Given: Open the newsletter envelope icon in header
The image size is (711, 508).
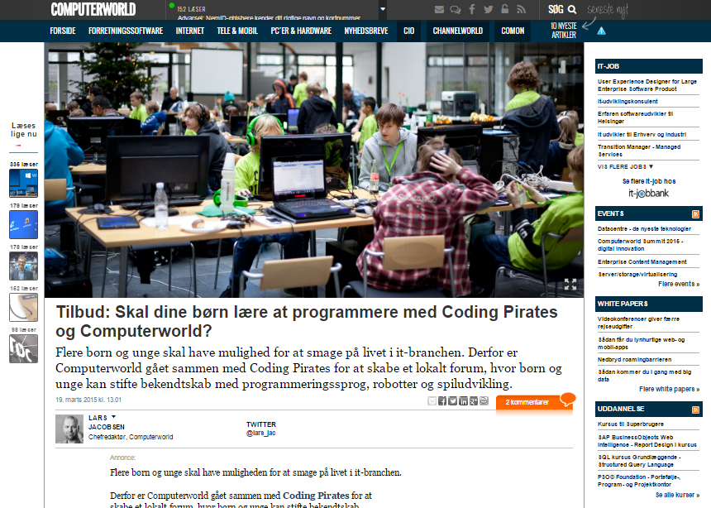Looking at the screenshot, I should click(x=439, y=10).
